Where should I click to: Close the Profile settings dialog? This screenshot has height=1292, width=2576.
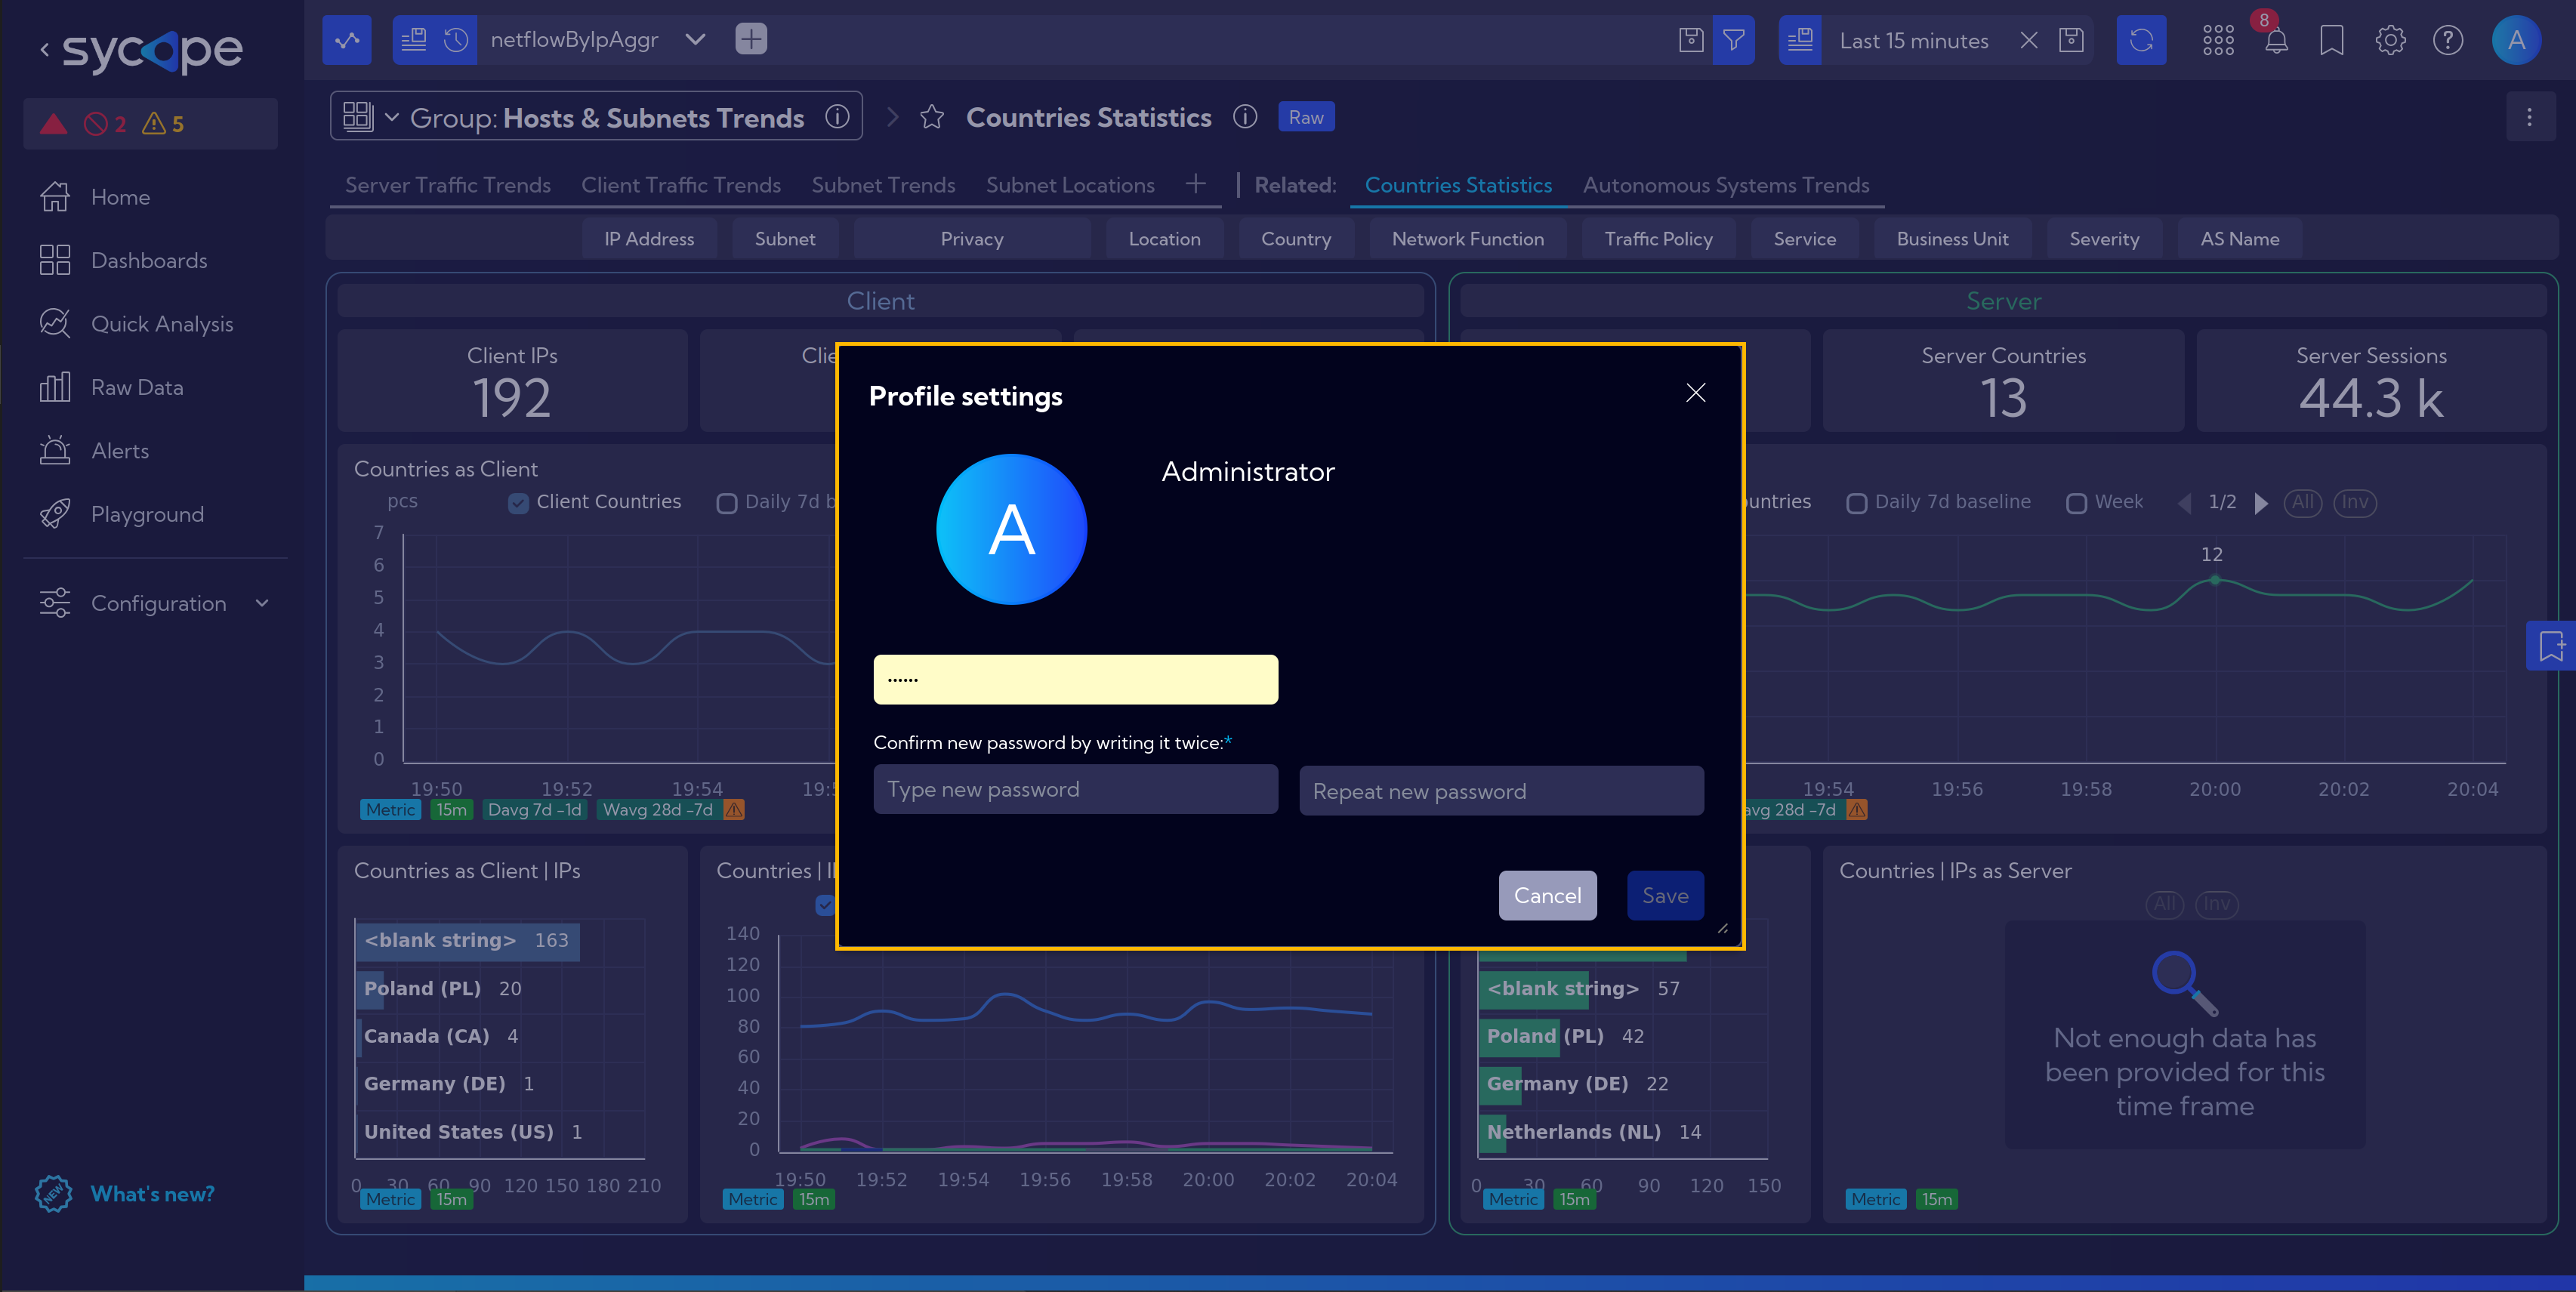[x=1695, y=393]
